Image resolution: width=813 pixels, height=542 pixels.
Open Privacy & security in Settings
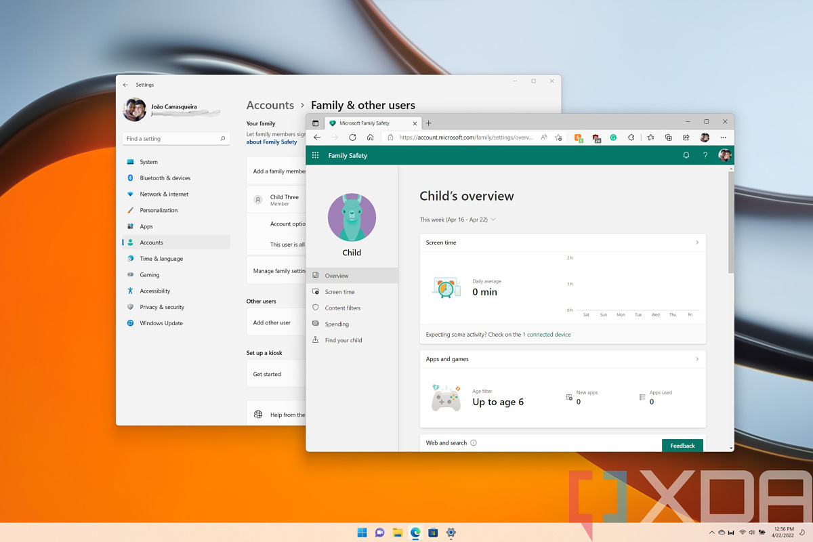click(x=176, y=307)
